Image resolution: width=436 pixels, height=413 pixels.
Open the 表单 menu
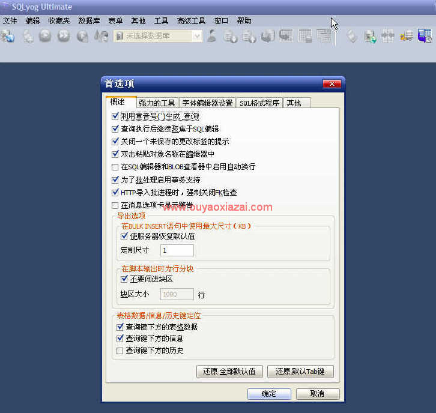115,21
